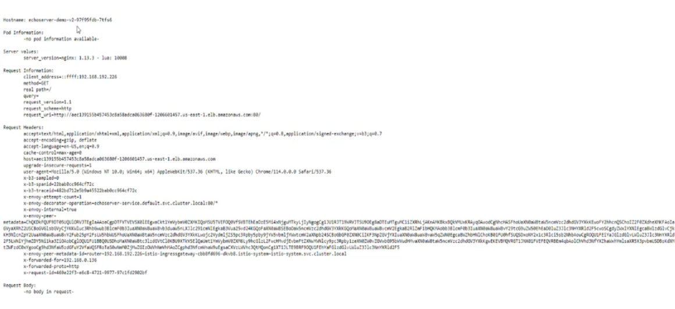This screenshot has width=675, height=309.
Task: Click the server_version nginx 1.13.3 line
Action: point(75,58)
